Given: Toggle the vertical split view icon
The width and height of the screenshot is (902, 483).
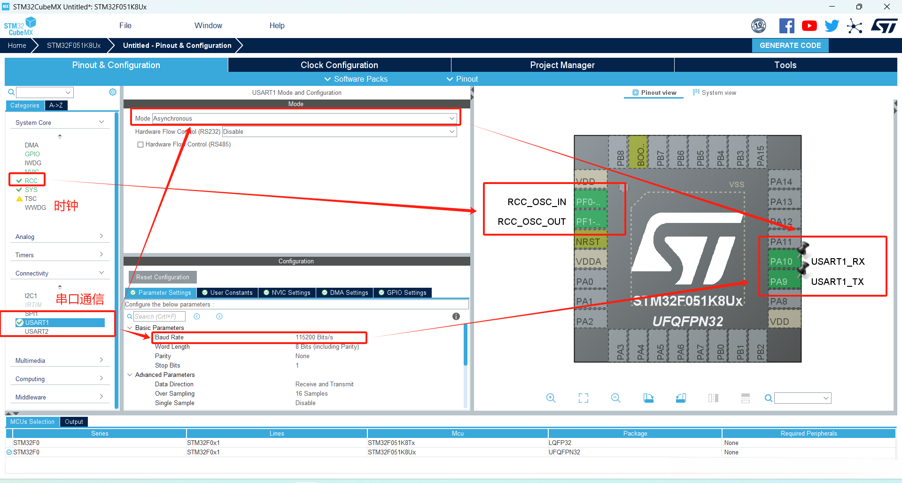Looking at the screenshot, I should (713, 398).
